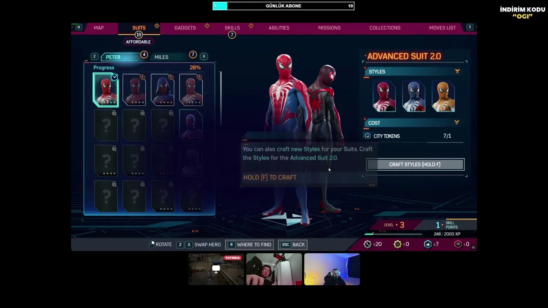
Task: Click the gold currency icon left of x7
Action: tap(397, 244)
